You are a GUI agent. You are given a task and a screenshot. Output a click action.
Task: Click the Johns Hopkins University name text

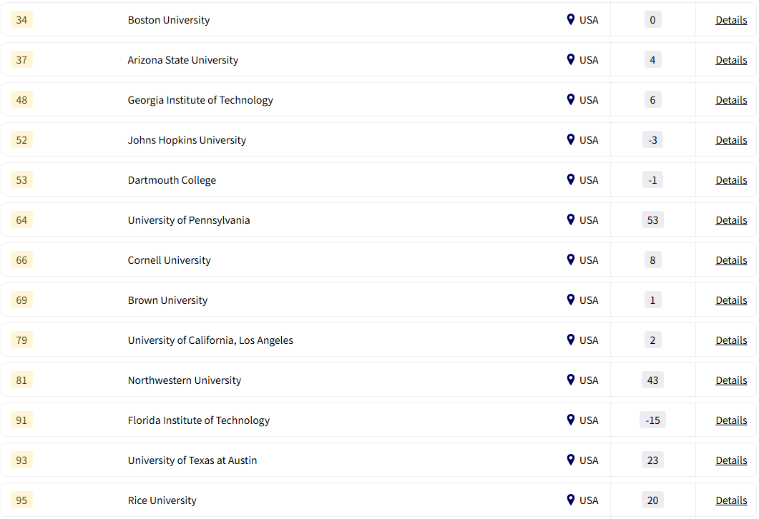click(187, 140)
